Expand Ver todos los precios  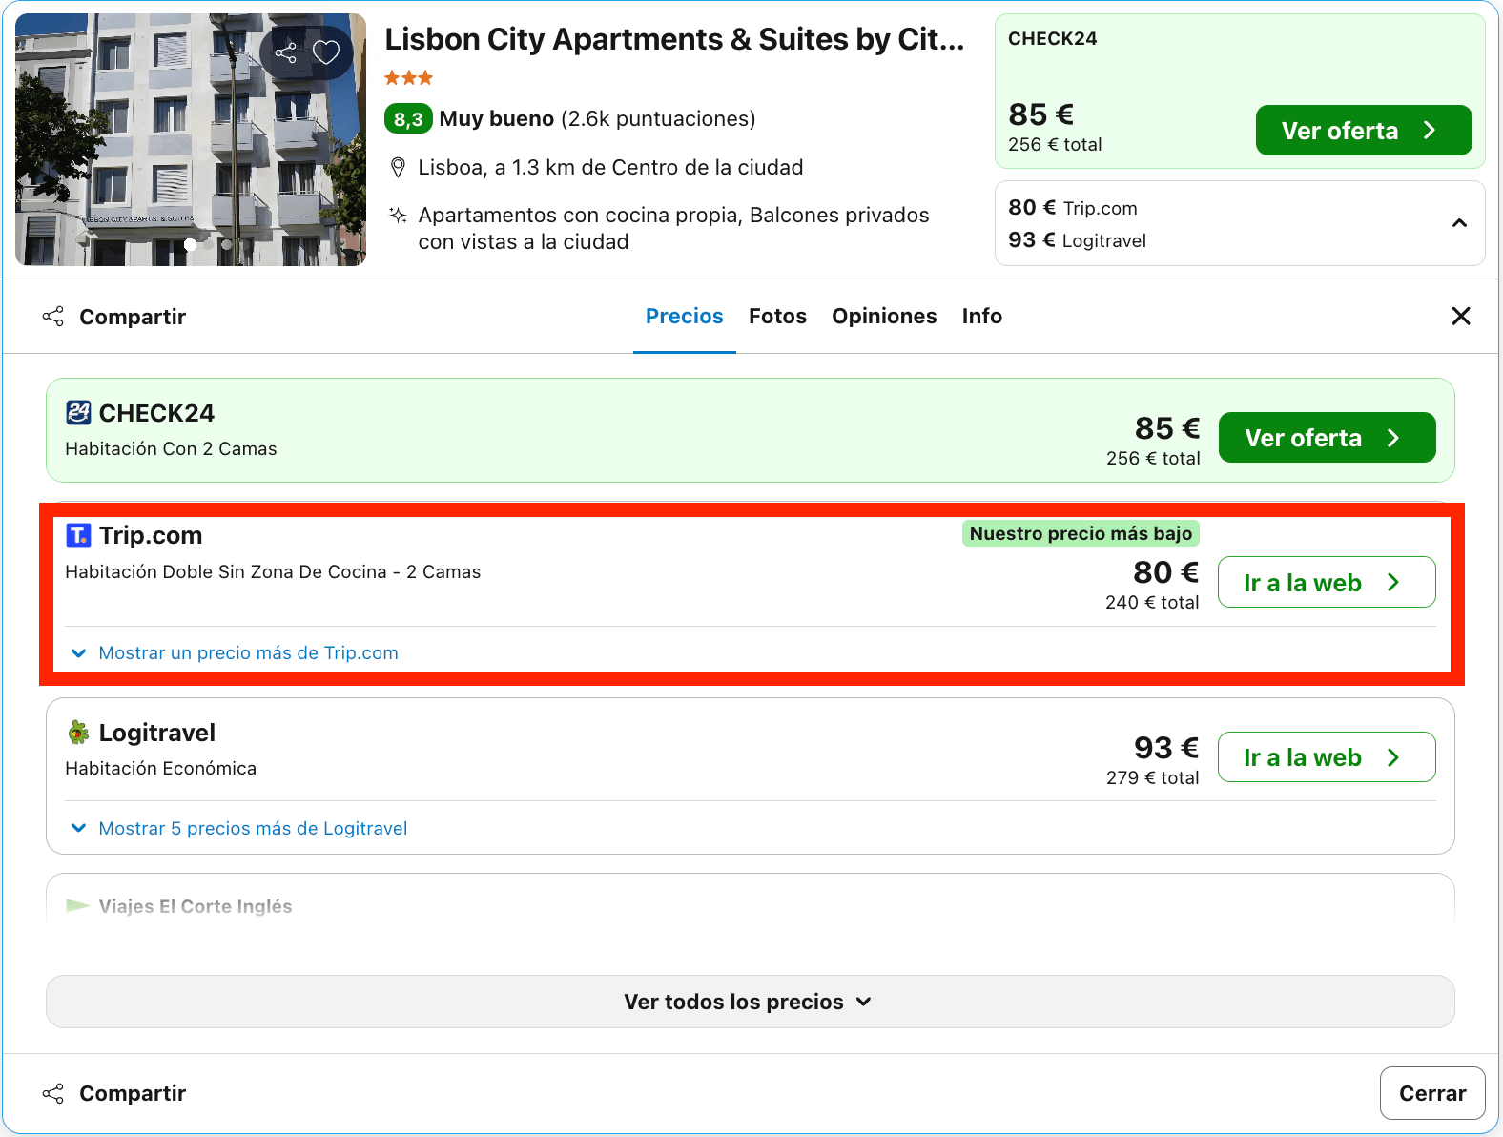[x=750, y=1002]
